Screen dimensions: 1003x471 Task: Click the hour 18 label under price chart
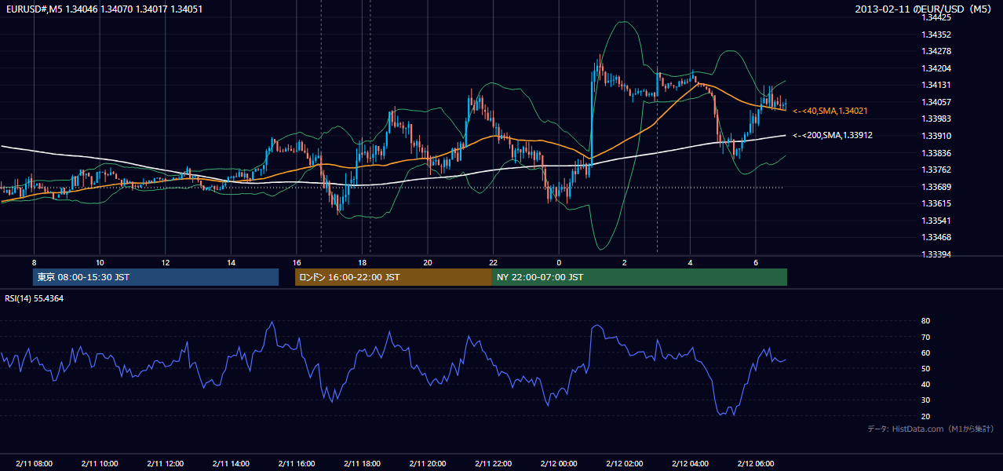(362, 262)
